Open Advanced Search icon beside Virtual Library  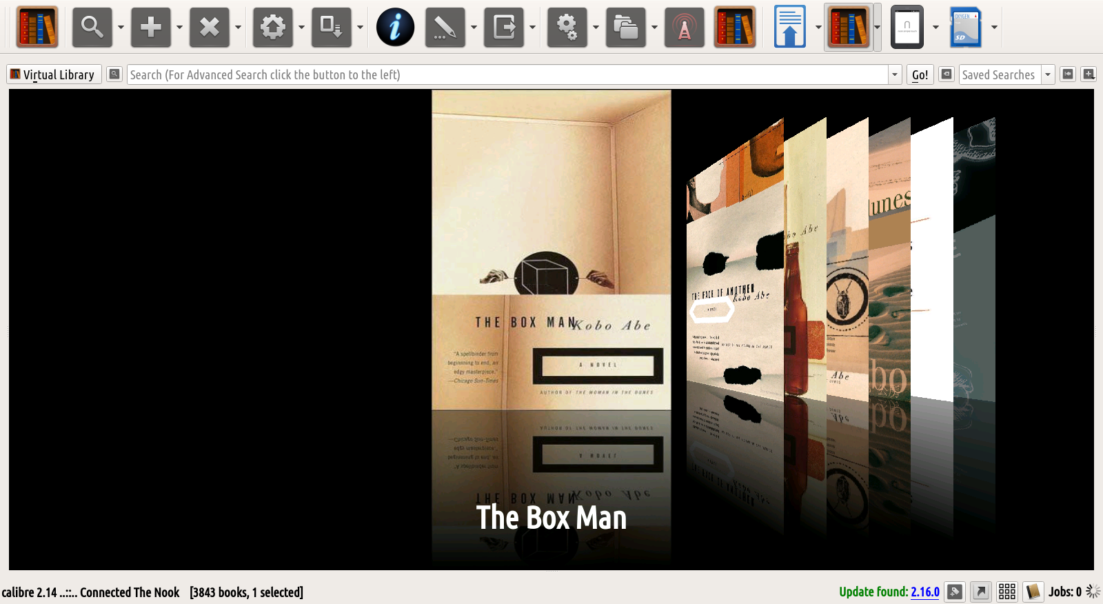114,74
